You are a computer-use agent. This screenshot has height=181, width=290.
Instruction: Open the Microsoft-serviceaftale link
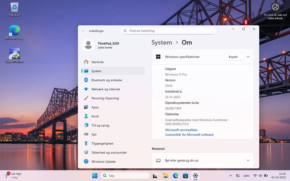pos(181,130)
